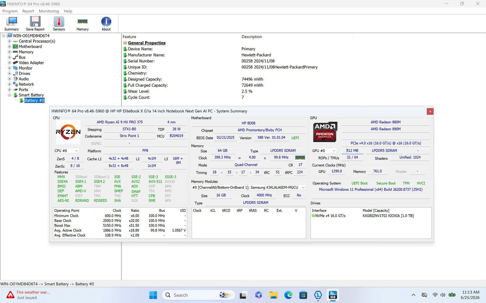Image resolution: width=486 pixels, height=303 pixels.
Task: Open the GPU #0 dropdown
Action: [324, 151]
